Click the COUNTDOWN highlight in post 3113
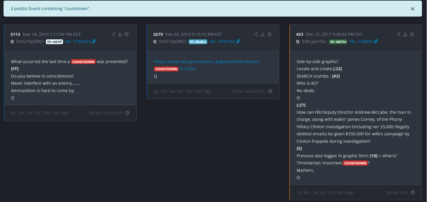Image resolution: width=427 pixels, height=202 pixels. (x=83, y=62)
